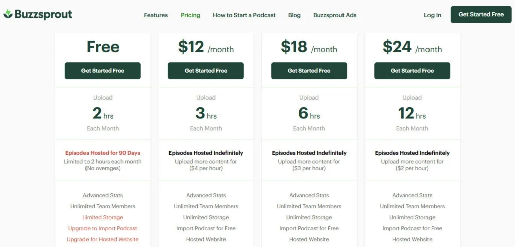The image size is (515, 247).
Task: Click the $24 /month price heading
Action: pos(412,47)
